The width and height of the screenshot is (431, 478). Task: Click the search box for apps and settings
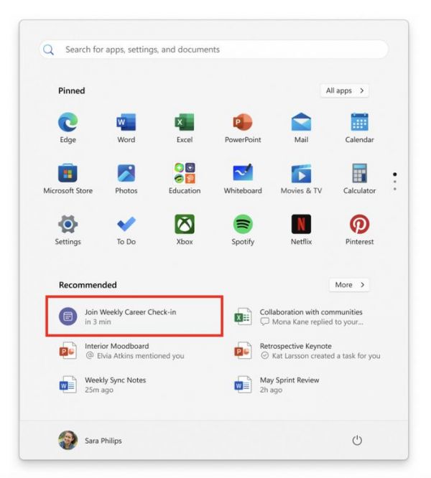click(215, 50)
